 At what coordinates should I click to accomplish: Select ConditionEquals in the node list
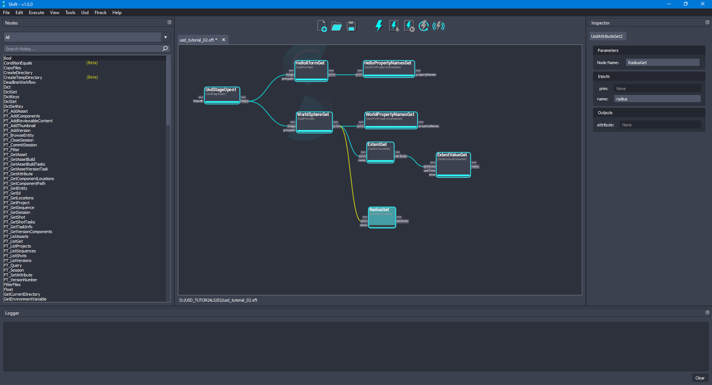click(x=18, y=63)
